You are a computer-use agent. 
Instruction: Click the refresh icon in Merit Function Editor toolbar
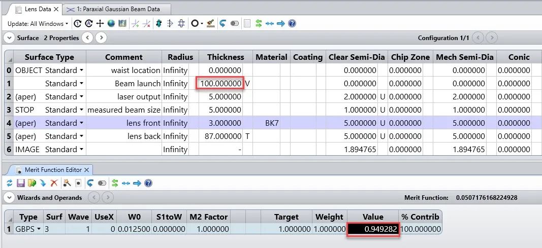10,183
